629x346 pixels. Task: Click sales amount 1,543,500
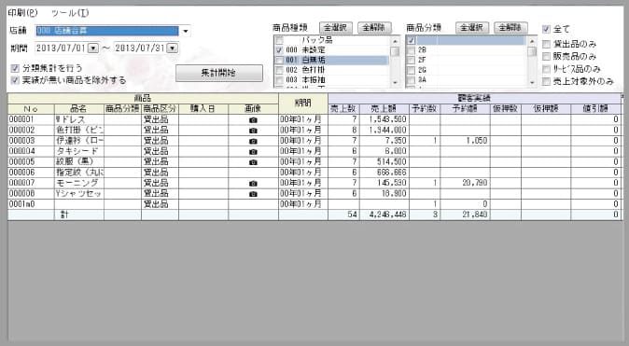387,119
